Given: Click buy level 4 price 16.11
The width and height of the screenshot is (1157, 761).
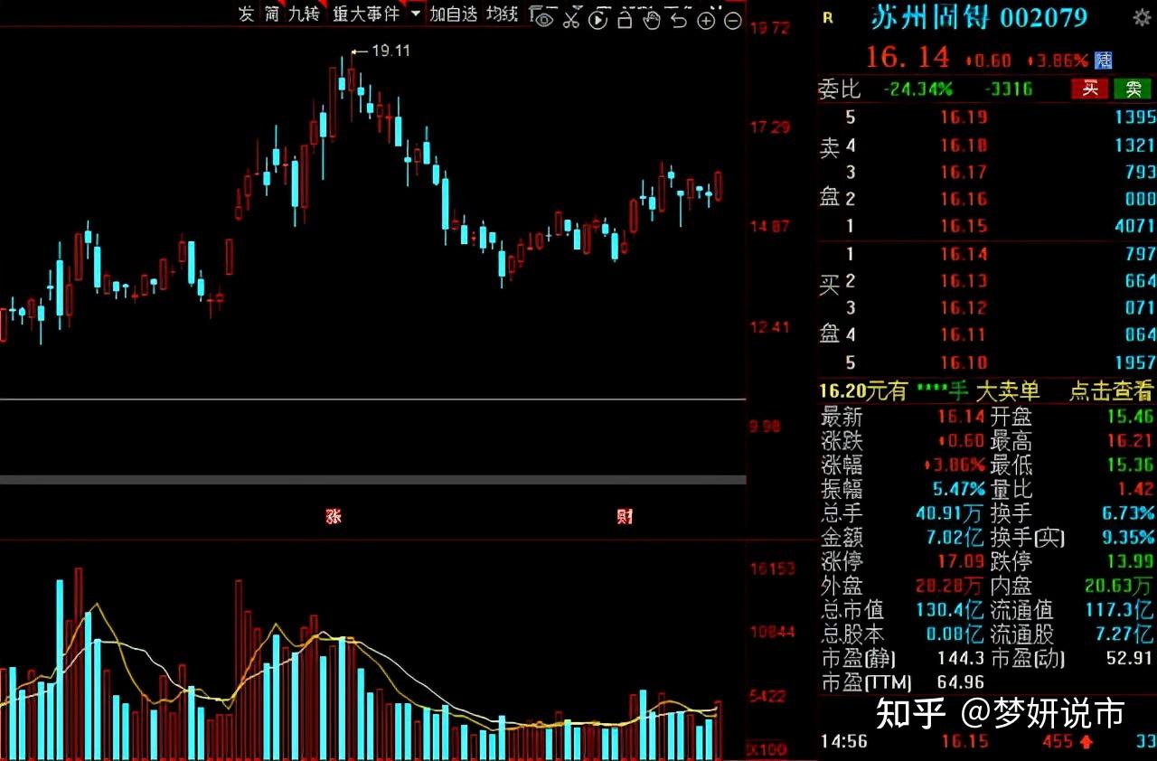Looking at the screenshot, I should [964, 335].
